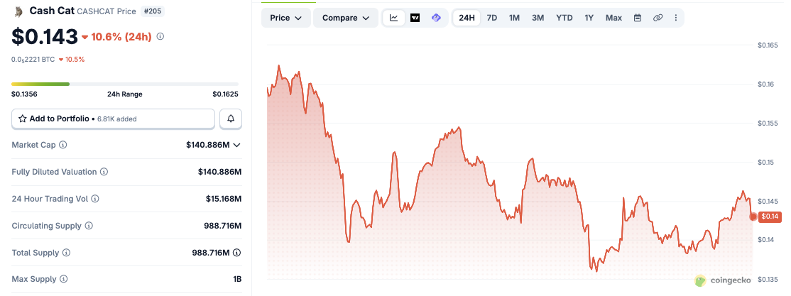Click the info icon next to Total Supply label
Image resolution: width=791 pixels, height=296 pixels.
click(66, 252)
